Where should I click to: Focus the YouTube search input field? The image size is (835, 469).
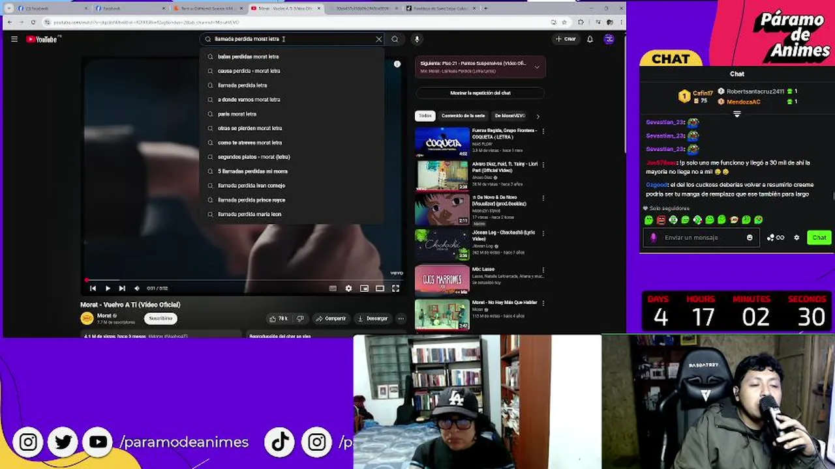(292, 39)
